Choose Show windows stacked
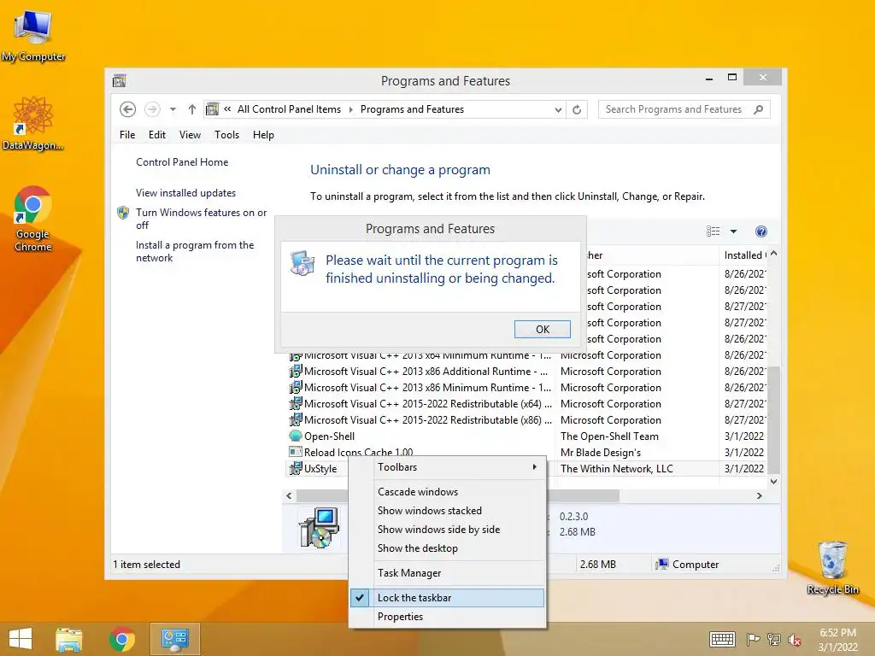 [447, 511]
